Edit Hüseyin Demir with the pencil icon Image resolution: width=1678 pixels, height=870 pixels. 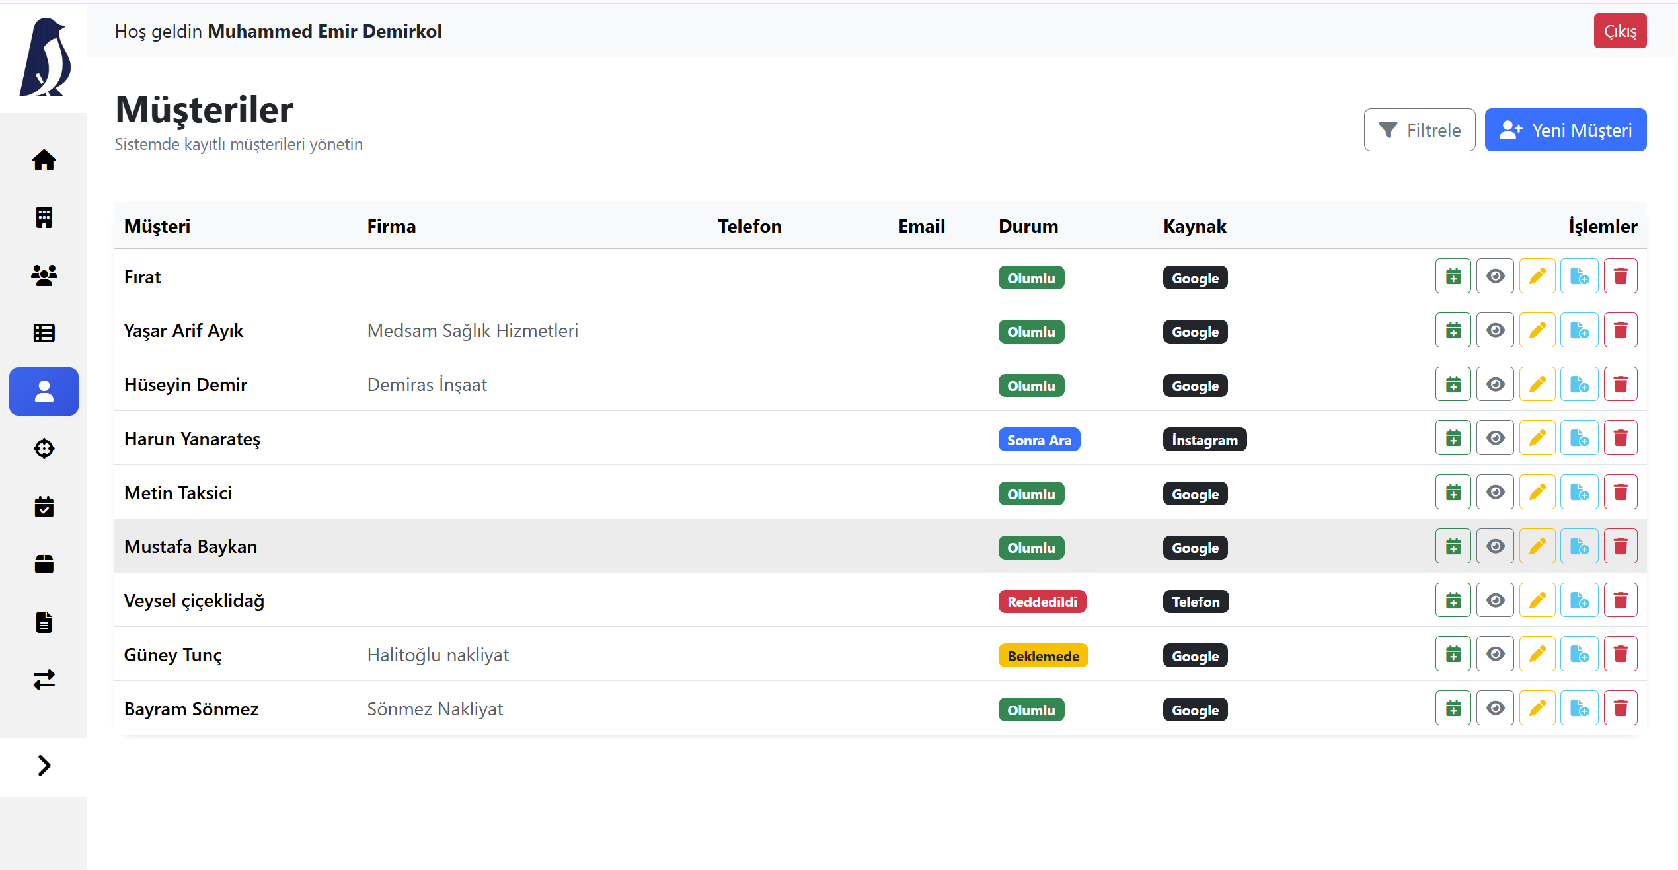(x=1537, y=384)
